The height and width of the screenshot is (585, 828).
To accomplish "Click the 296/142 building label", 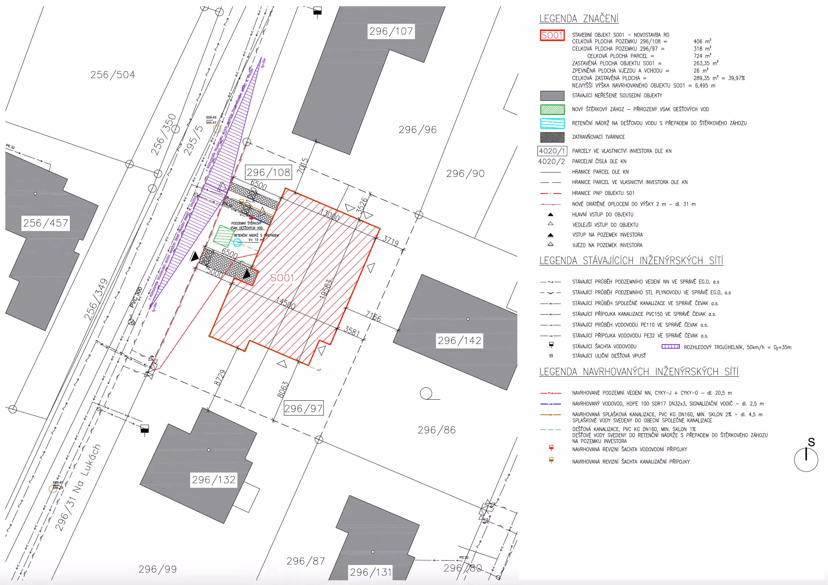I will pos(459,341).
